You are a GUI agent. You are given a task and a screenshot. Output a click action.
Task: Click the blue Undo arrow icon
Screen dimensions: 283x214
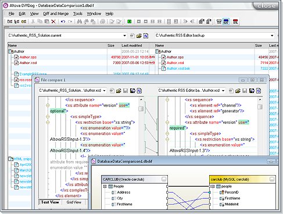click(63, 22)
